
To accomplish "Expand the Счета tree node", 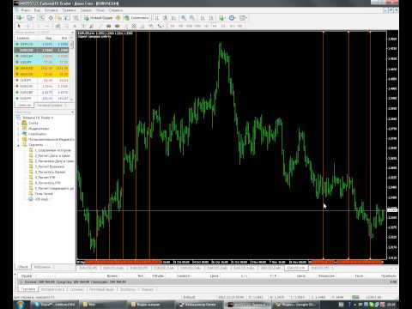I will click(19, 123).
